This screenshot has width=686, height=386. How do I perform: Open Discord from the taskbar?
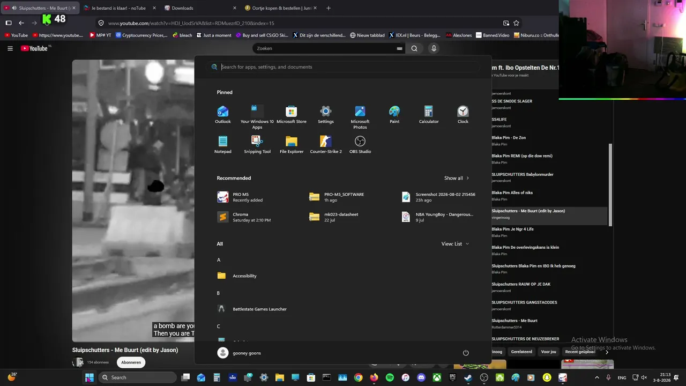[x=421, y=377]
